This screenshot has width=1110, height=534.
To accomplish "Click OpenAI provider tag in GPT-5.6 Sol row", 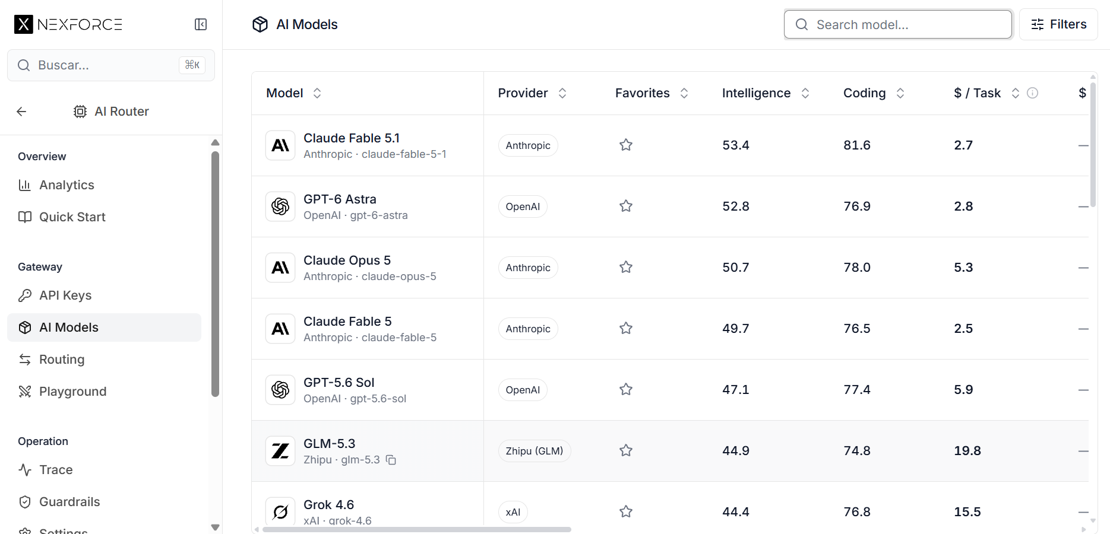I will pyautogui.click(x=523, y=390).
